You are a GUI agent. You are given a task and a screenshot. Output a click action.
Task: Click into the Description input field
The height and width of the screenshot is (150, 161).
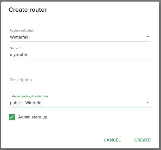(80, 80)
